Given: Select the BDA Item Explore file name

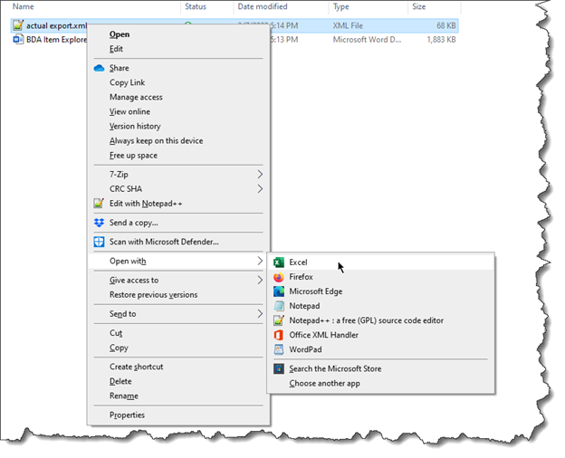Looking at the screenshot, I should coord(56,40).
